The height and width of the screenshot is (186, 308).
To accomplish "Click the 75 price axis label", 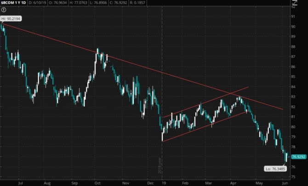I will click(x=293, y=177).
